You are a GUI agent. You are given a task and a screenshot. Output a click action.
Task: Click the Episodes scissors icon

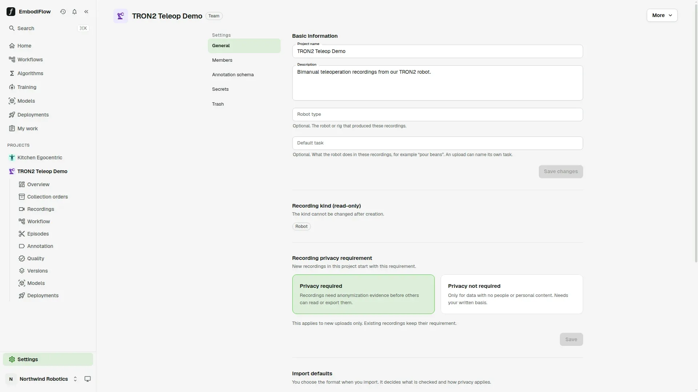click(x=22, y=234)
